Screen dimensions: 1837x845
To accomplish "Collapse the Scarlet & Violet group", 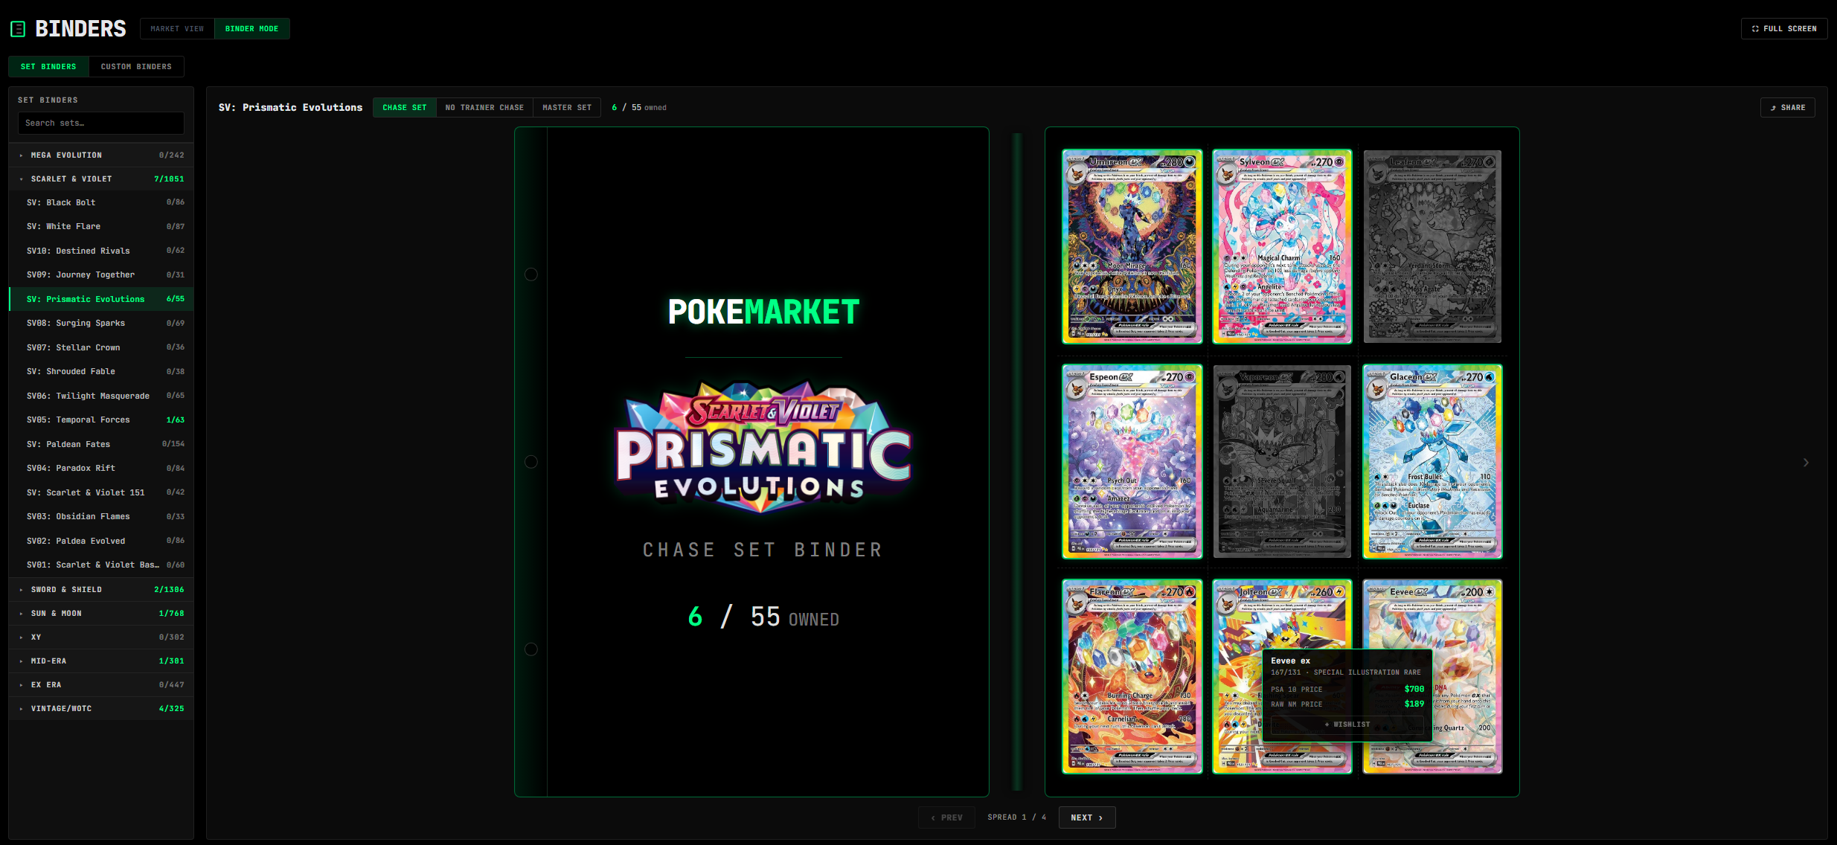I will [x=101, y=179].
